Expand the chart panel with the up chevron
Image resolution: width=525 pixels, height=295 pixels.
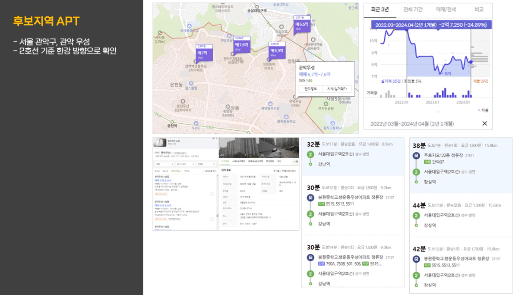(x=438, y=113)
